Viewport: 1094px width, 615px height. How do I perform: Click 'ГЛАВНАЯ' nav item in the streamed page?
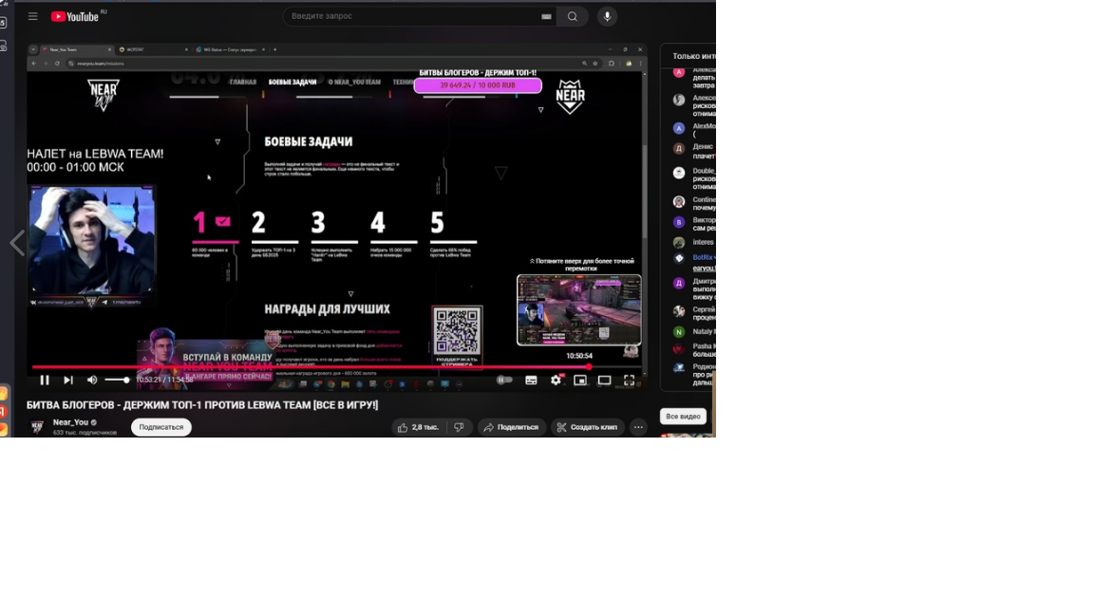(x=243, y=83)
